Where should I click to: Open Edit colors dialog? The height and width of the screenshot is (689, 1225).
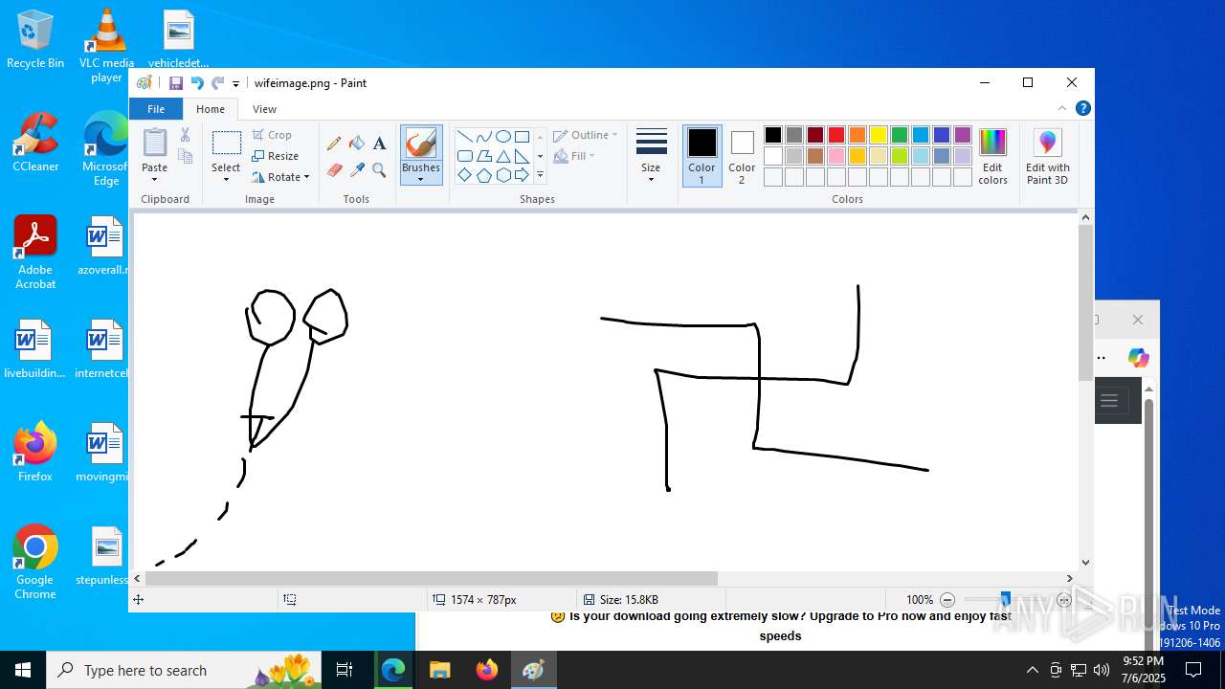992,157
